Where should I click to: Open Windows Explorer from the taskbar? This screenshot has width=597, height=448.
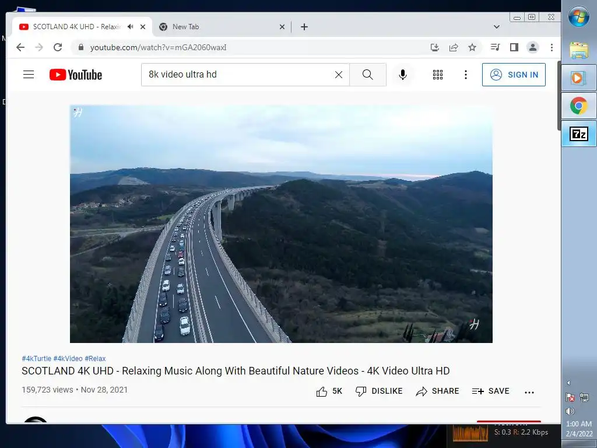click(579, 50)
